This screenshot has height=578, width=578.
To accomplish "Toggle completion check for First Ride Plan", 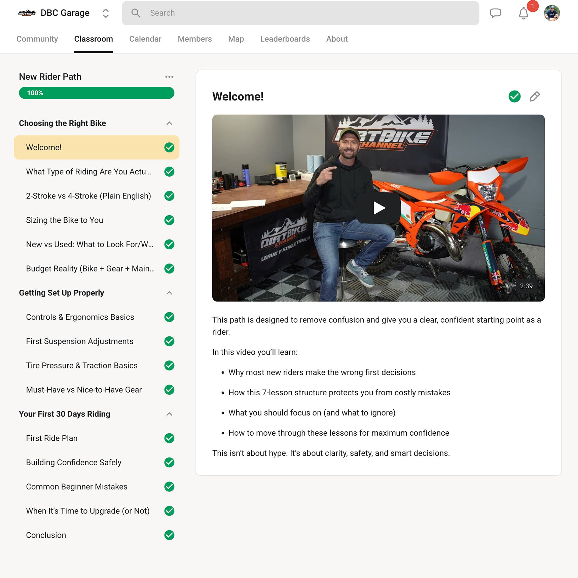I will click(x=169, y=438).
